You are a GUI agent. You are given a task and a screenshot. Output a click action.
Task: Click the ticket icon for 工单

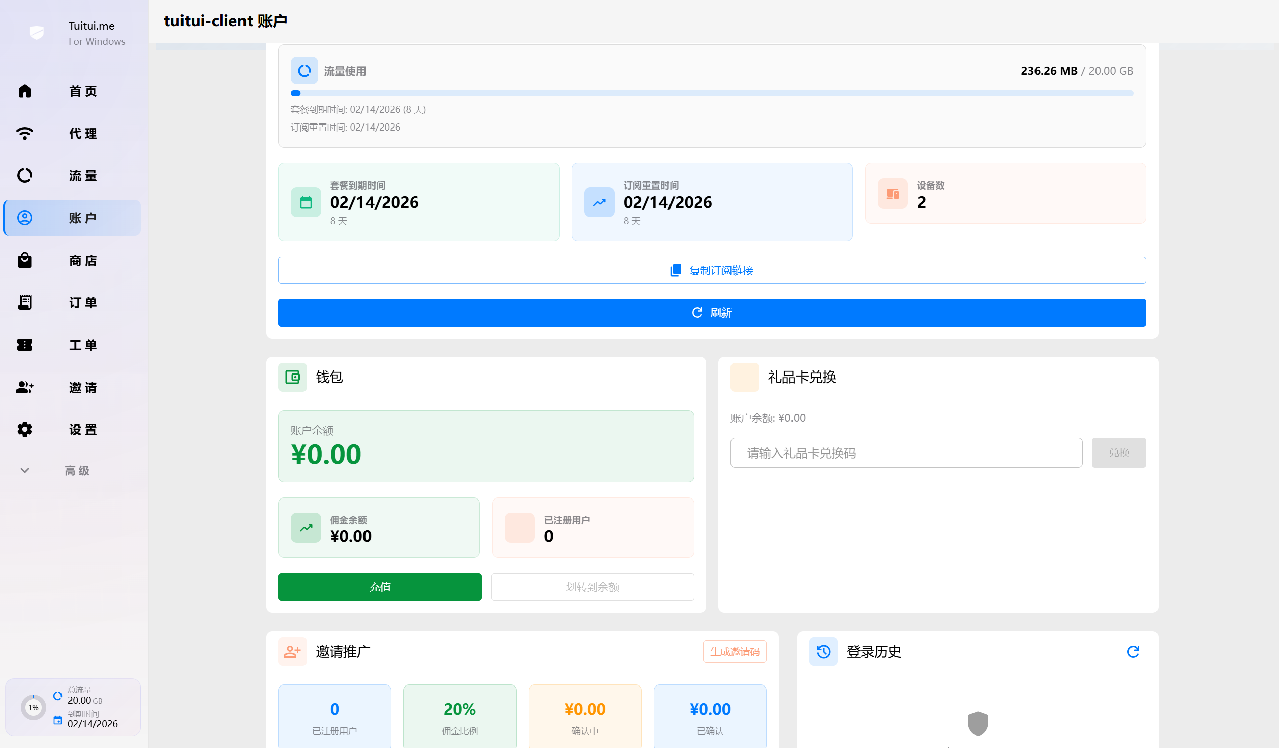coord(24,345)
